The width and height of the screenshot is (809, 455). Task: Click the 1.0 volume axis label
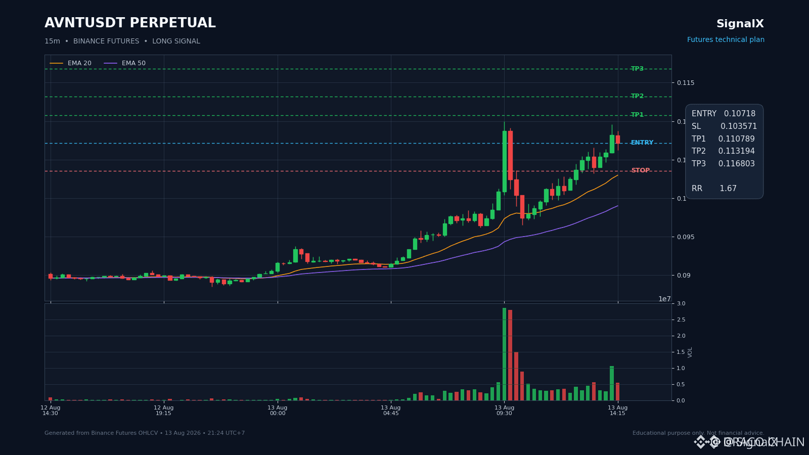(x=681, y=368)
